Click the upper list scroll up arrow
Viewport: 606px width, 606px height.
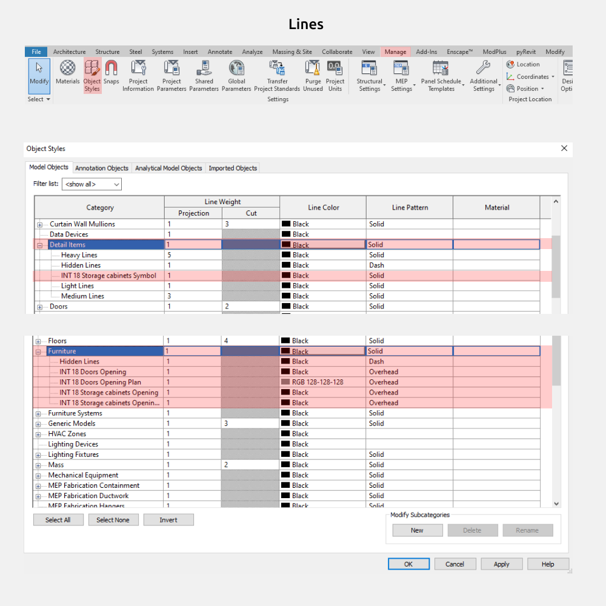pos(556,201)
